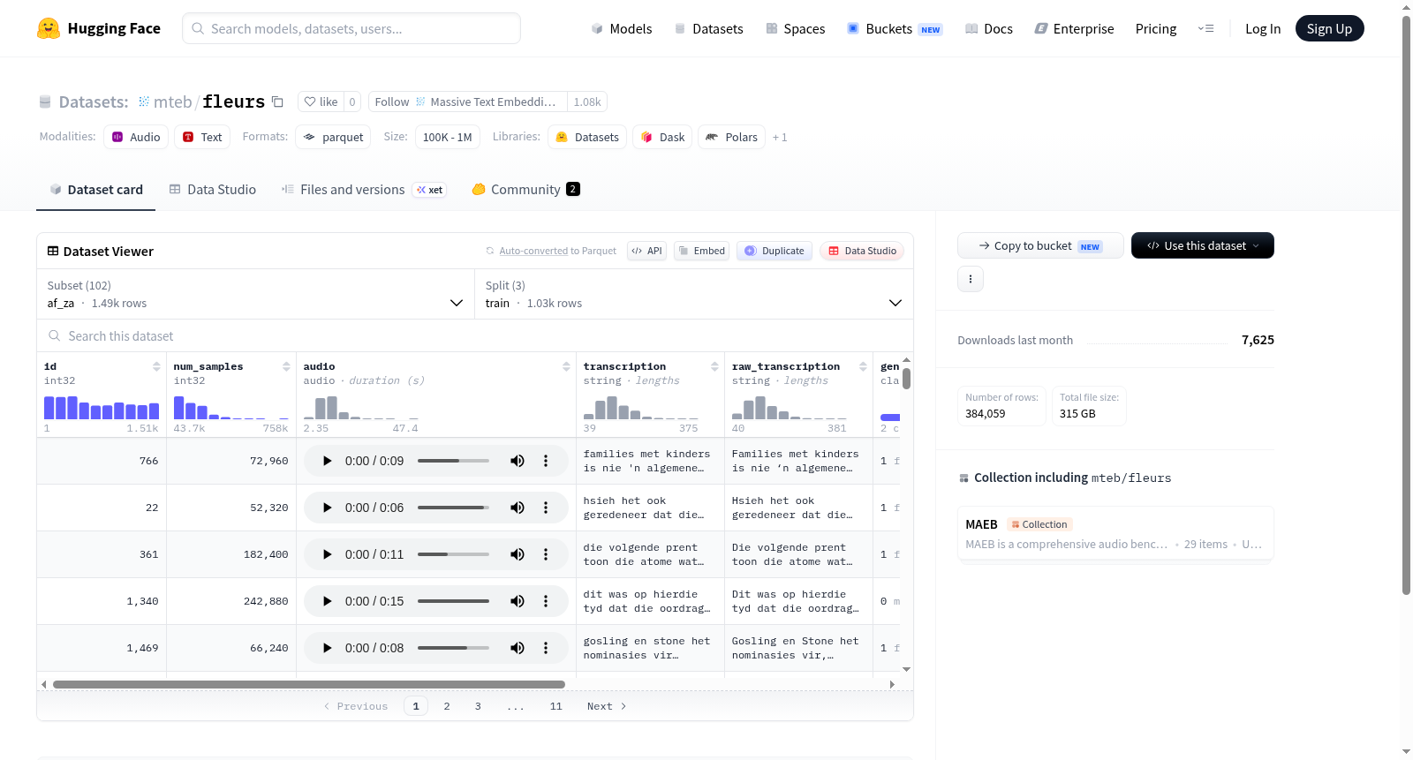Go to page 2 of dataset rows
Viewport: 1413px width, 760px height.
click(x=447, y=706)
